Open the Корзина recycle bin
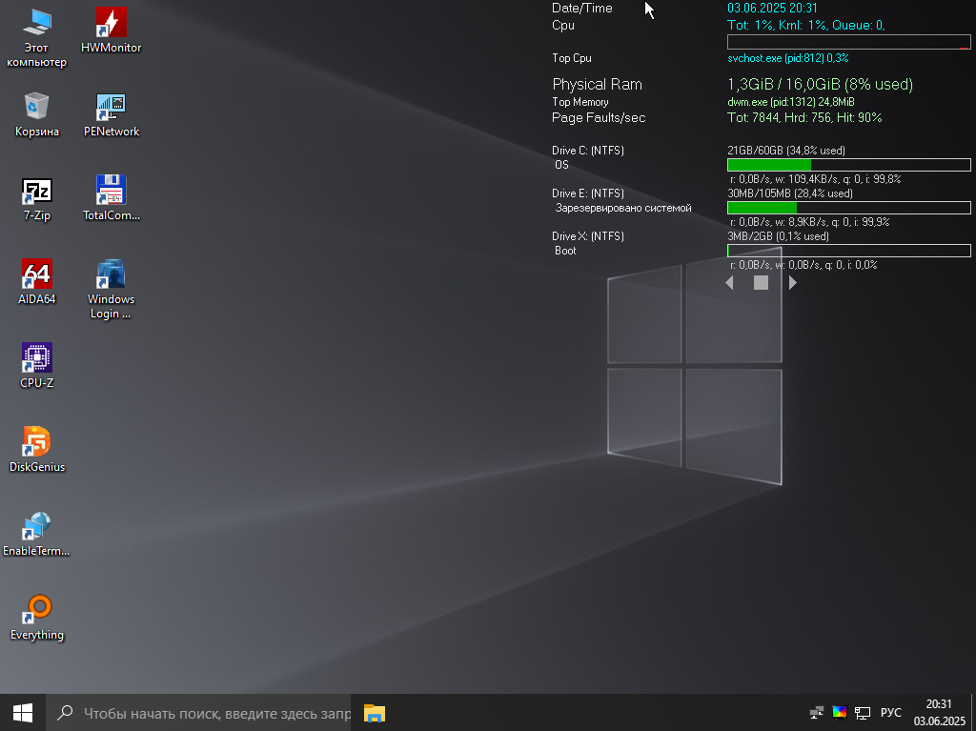Image resolution: width=976 pixels, height=731 pixels. click(x=37, y=107)
